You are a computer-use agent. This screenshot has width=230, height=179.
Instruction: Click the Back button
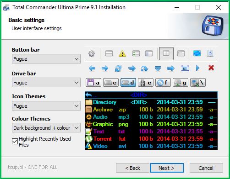tap(132, 168)
